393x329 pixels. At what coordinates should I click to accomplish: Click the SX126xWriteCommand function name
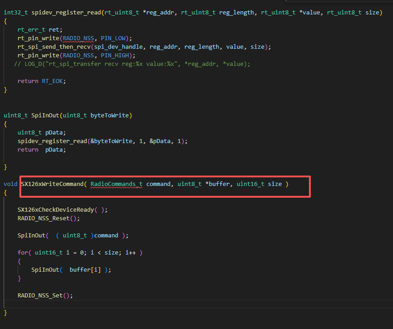pos(52,184)
